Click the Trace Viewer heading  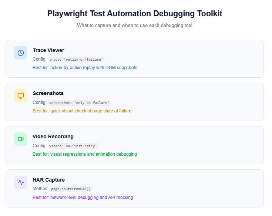[48, 50]
